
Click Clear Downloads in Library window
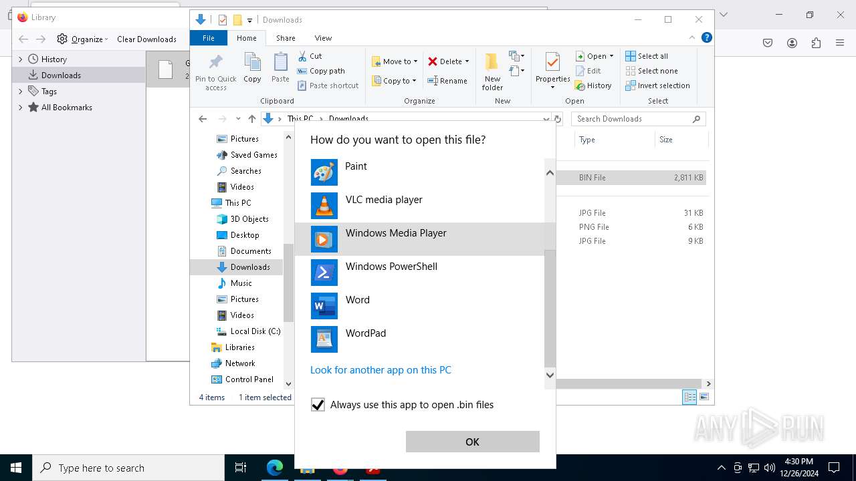[146, 39]
